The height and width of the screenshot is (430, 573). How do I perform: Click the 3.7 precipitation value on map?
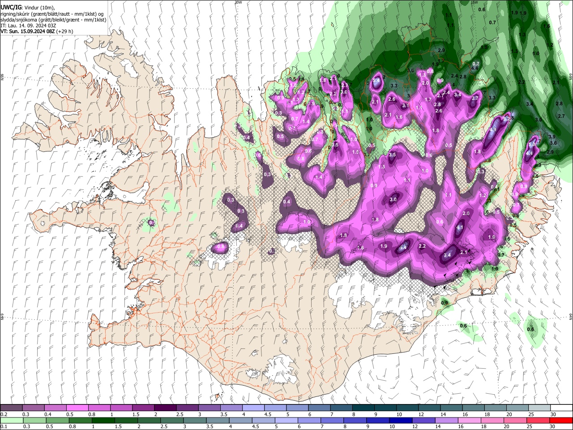(475, 98)
